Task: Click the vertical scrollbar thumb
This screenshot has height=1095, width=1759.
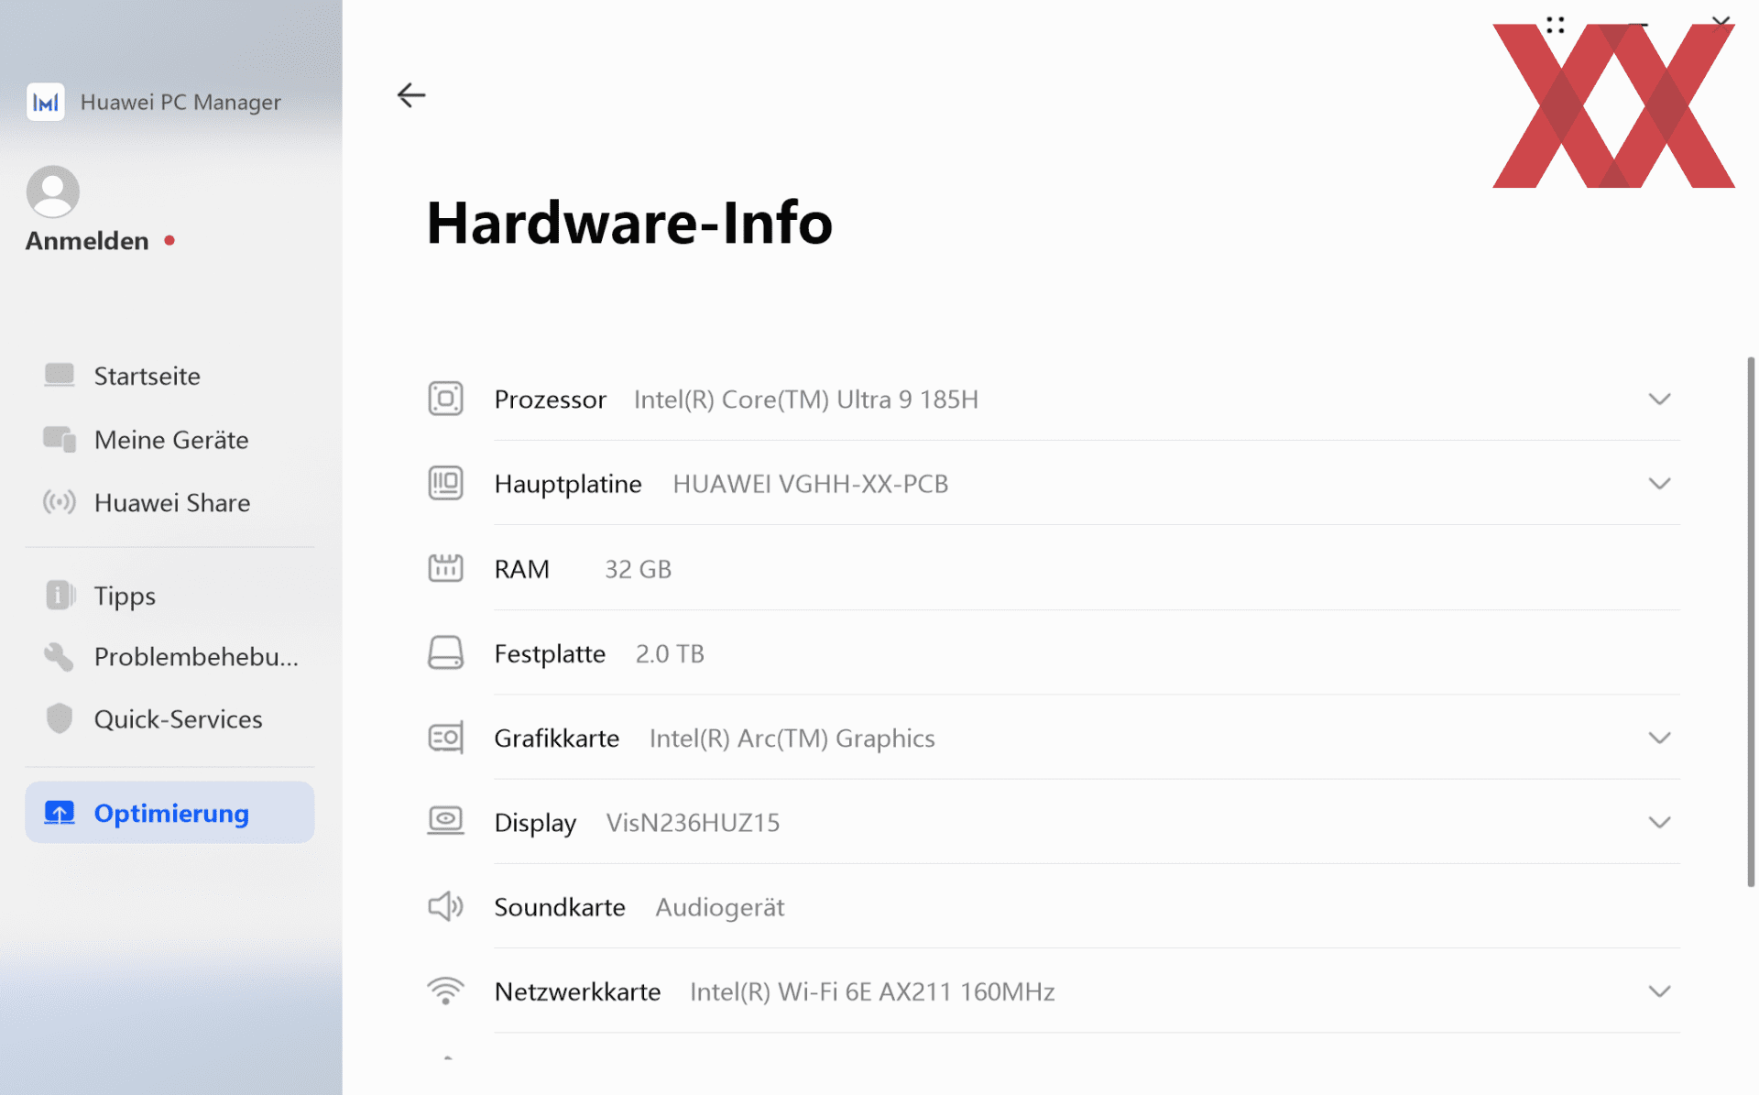Action: point(1750,623)
